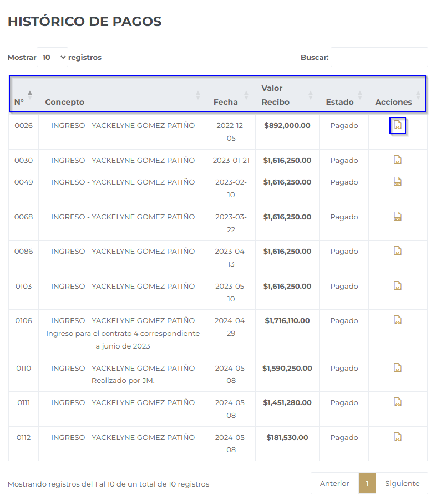Open receipt icon for payment 0030
The width and height of the screenshot is (431, 496).
(397, 160)
